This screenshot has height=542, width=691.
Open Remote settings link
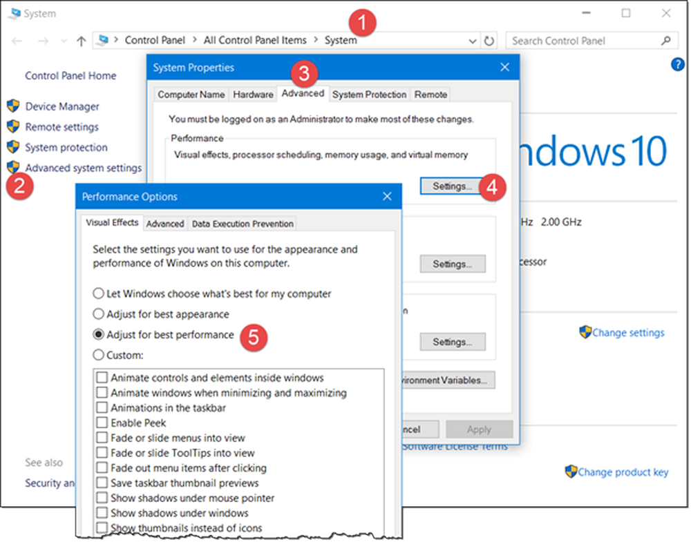point(62,127)
